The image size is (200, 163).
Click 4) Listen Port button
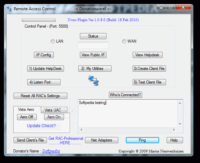point(44,82)
